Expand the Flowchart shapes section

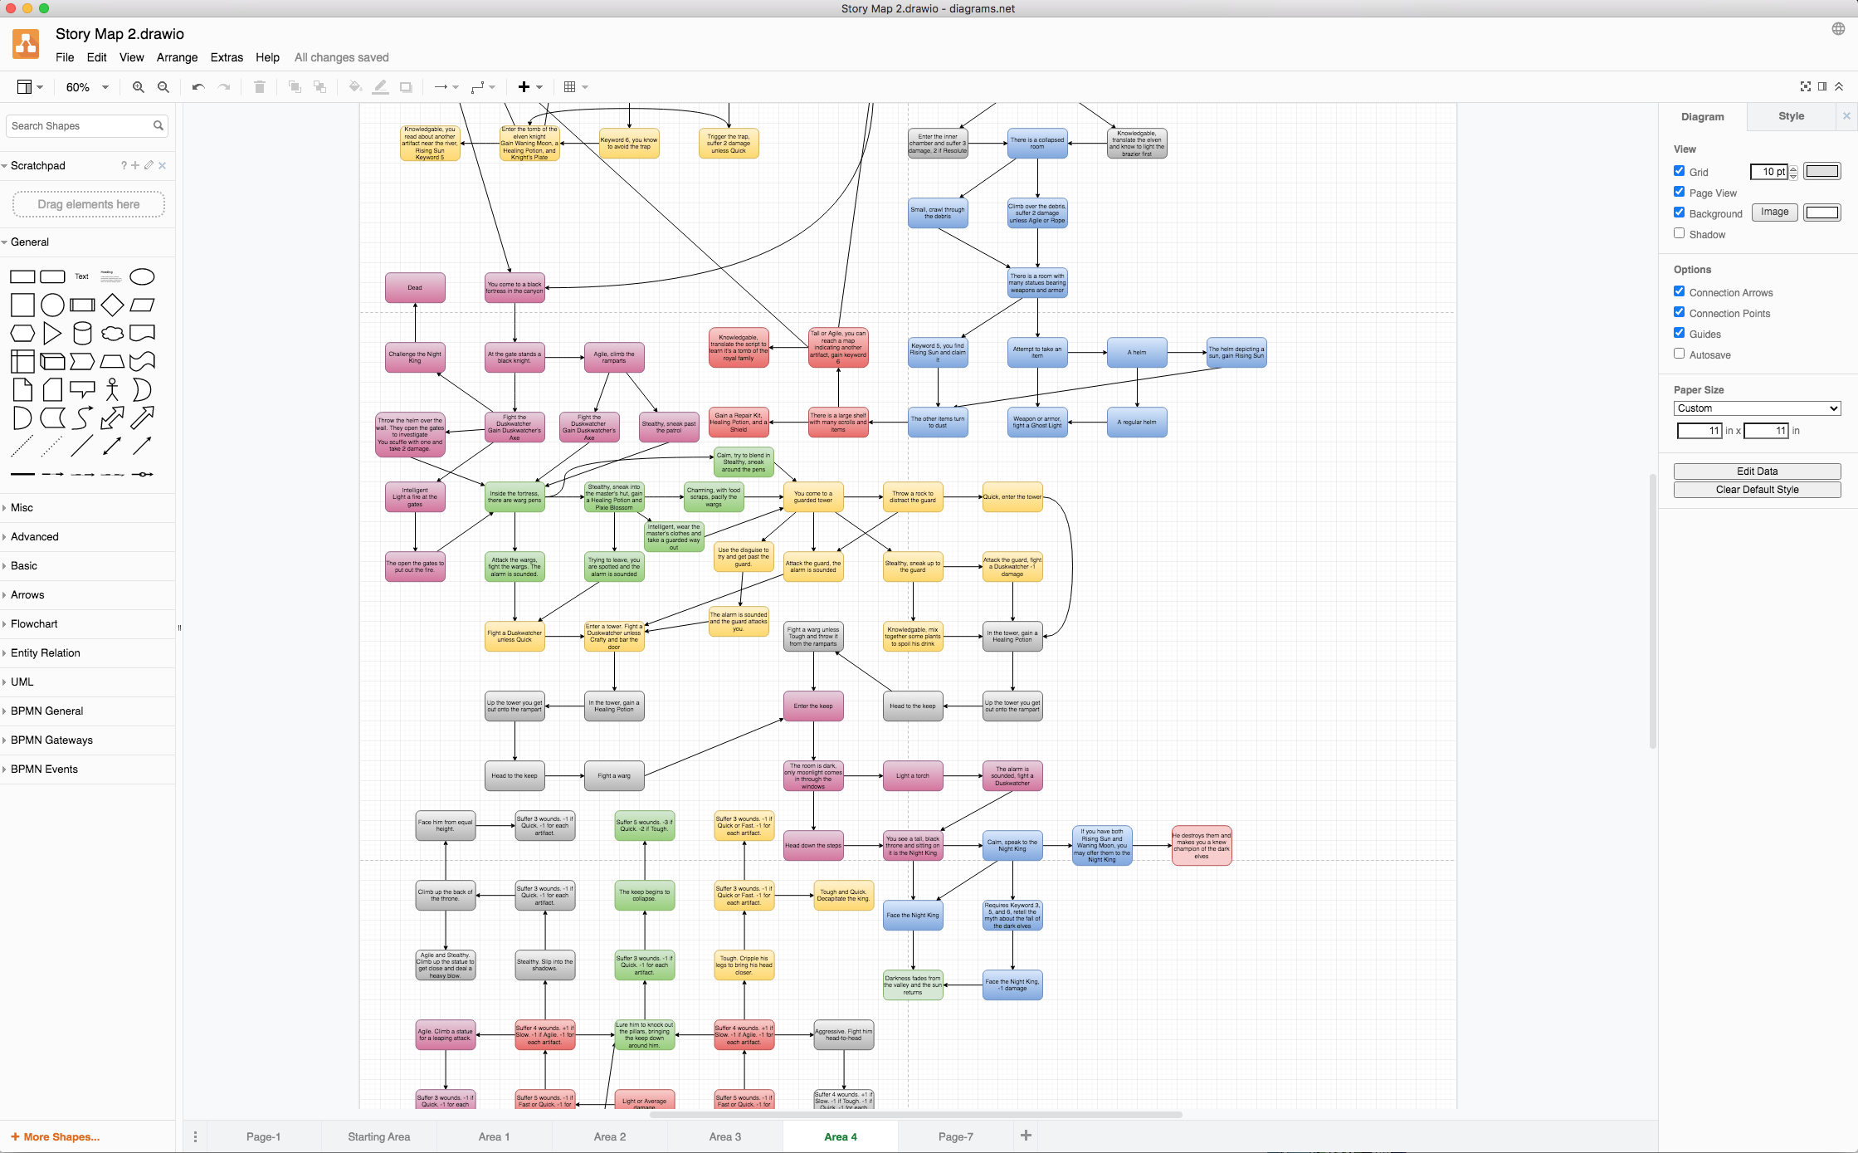pyautogui.click(x=34, y=623)
